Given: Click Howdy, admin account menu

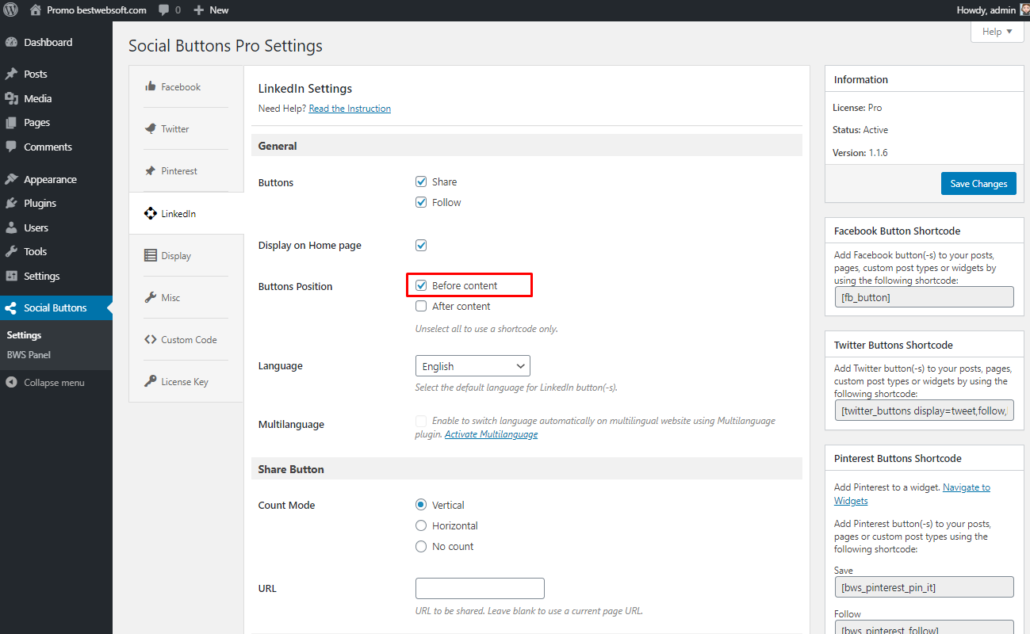Looking at the screenshot, I should point(994,10).
